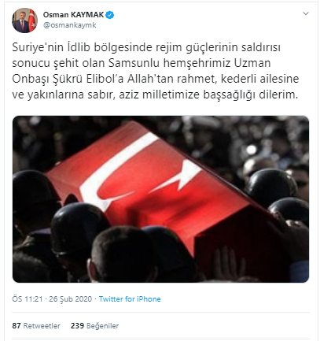Click the tweet date 26 Şub 2020
Image resolution: width=320 pixels, height=341 pixels.
71,299
